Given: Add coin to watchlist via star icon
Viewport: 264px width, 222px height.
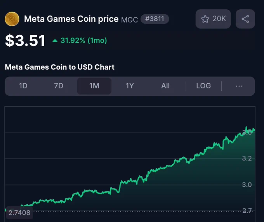Looking at the screenshot, I should click(205, 19).
